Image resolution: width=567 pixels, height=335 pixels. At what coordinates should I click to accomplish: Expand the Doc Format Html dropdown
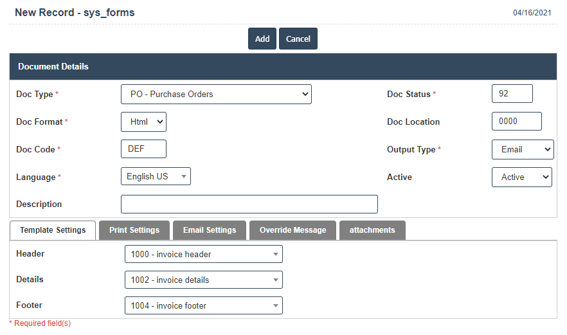143,122
